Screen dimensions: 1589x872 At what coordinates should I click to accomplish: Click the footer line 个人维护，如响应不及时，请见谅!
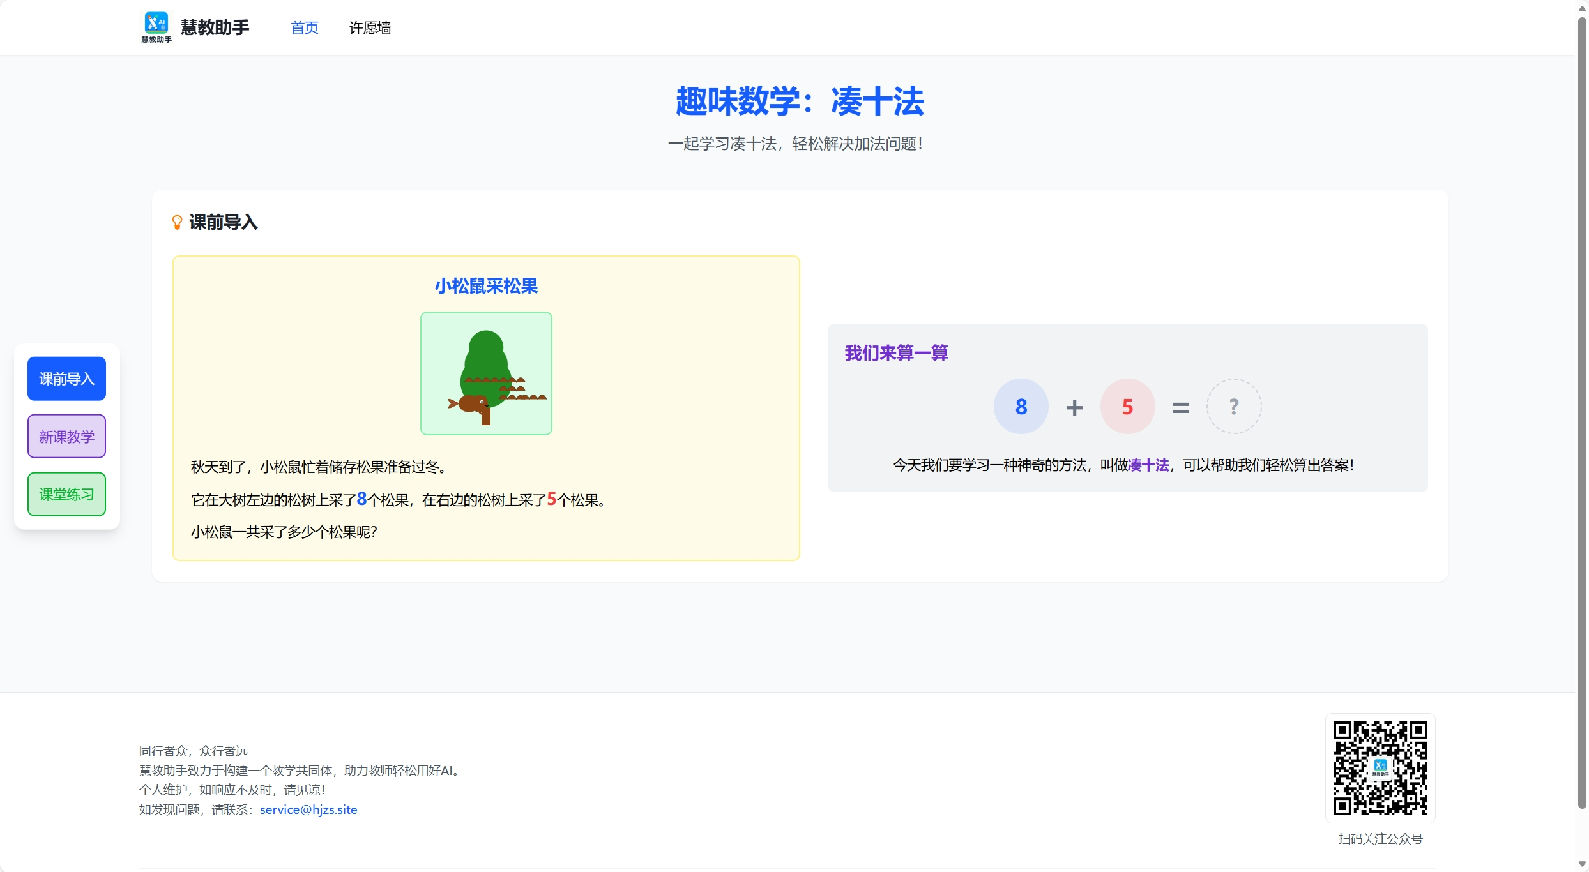tap(232, 790)
